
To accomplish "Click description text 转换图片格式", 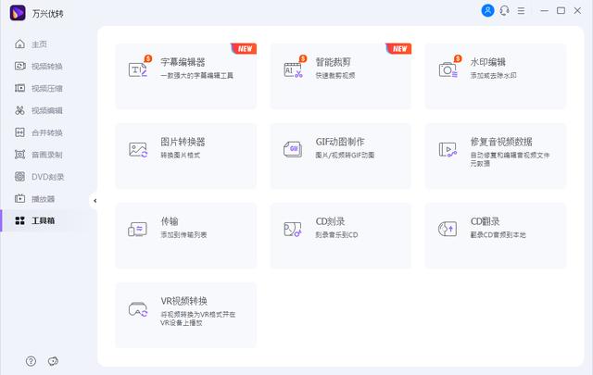I will click(x=181, y=155).
